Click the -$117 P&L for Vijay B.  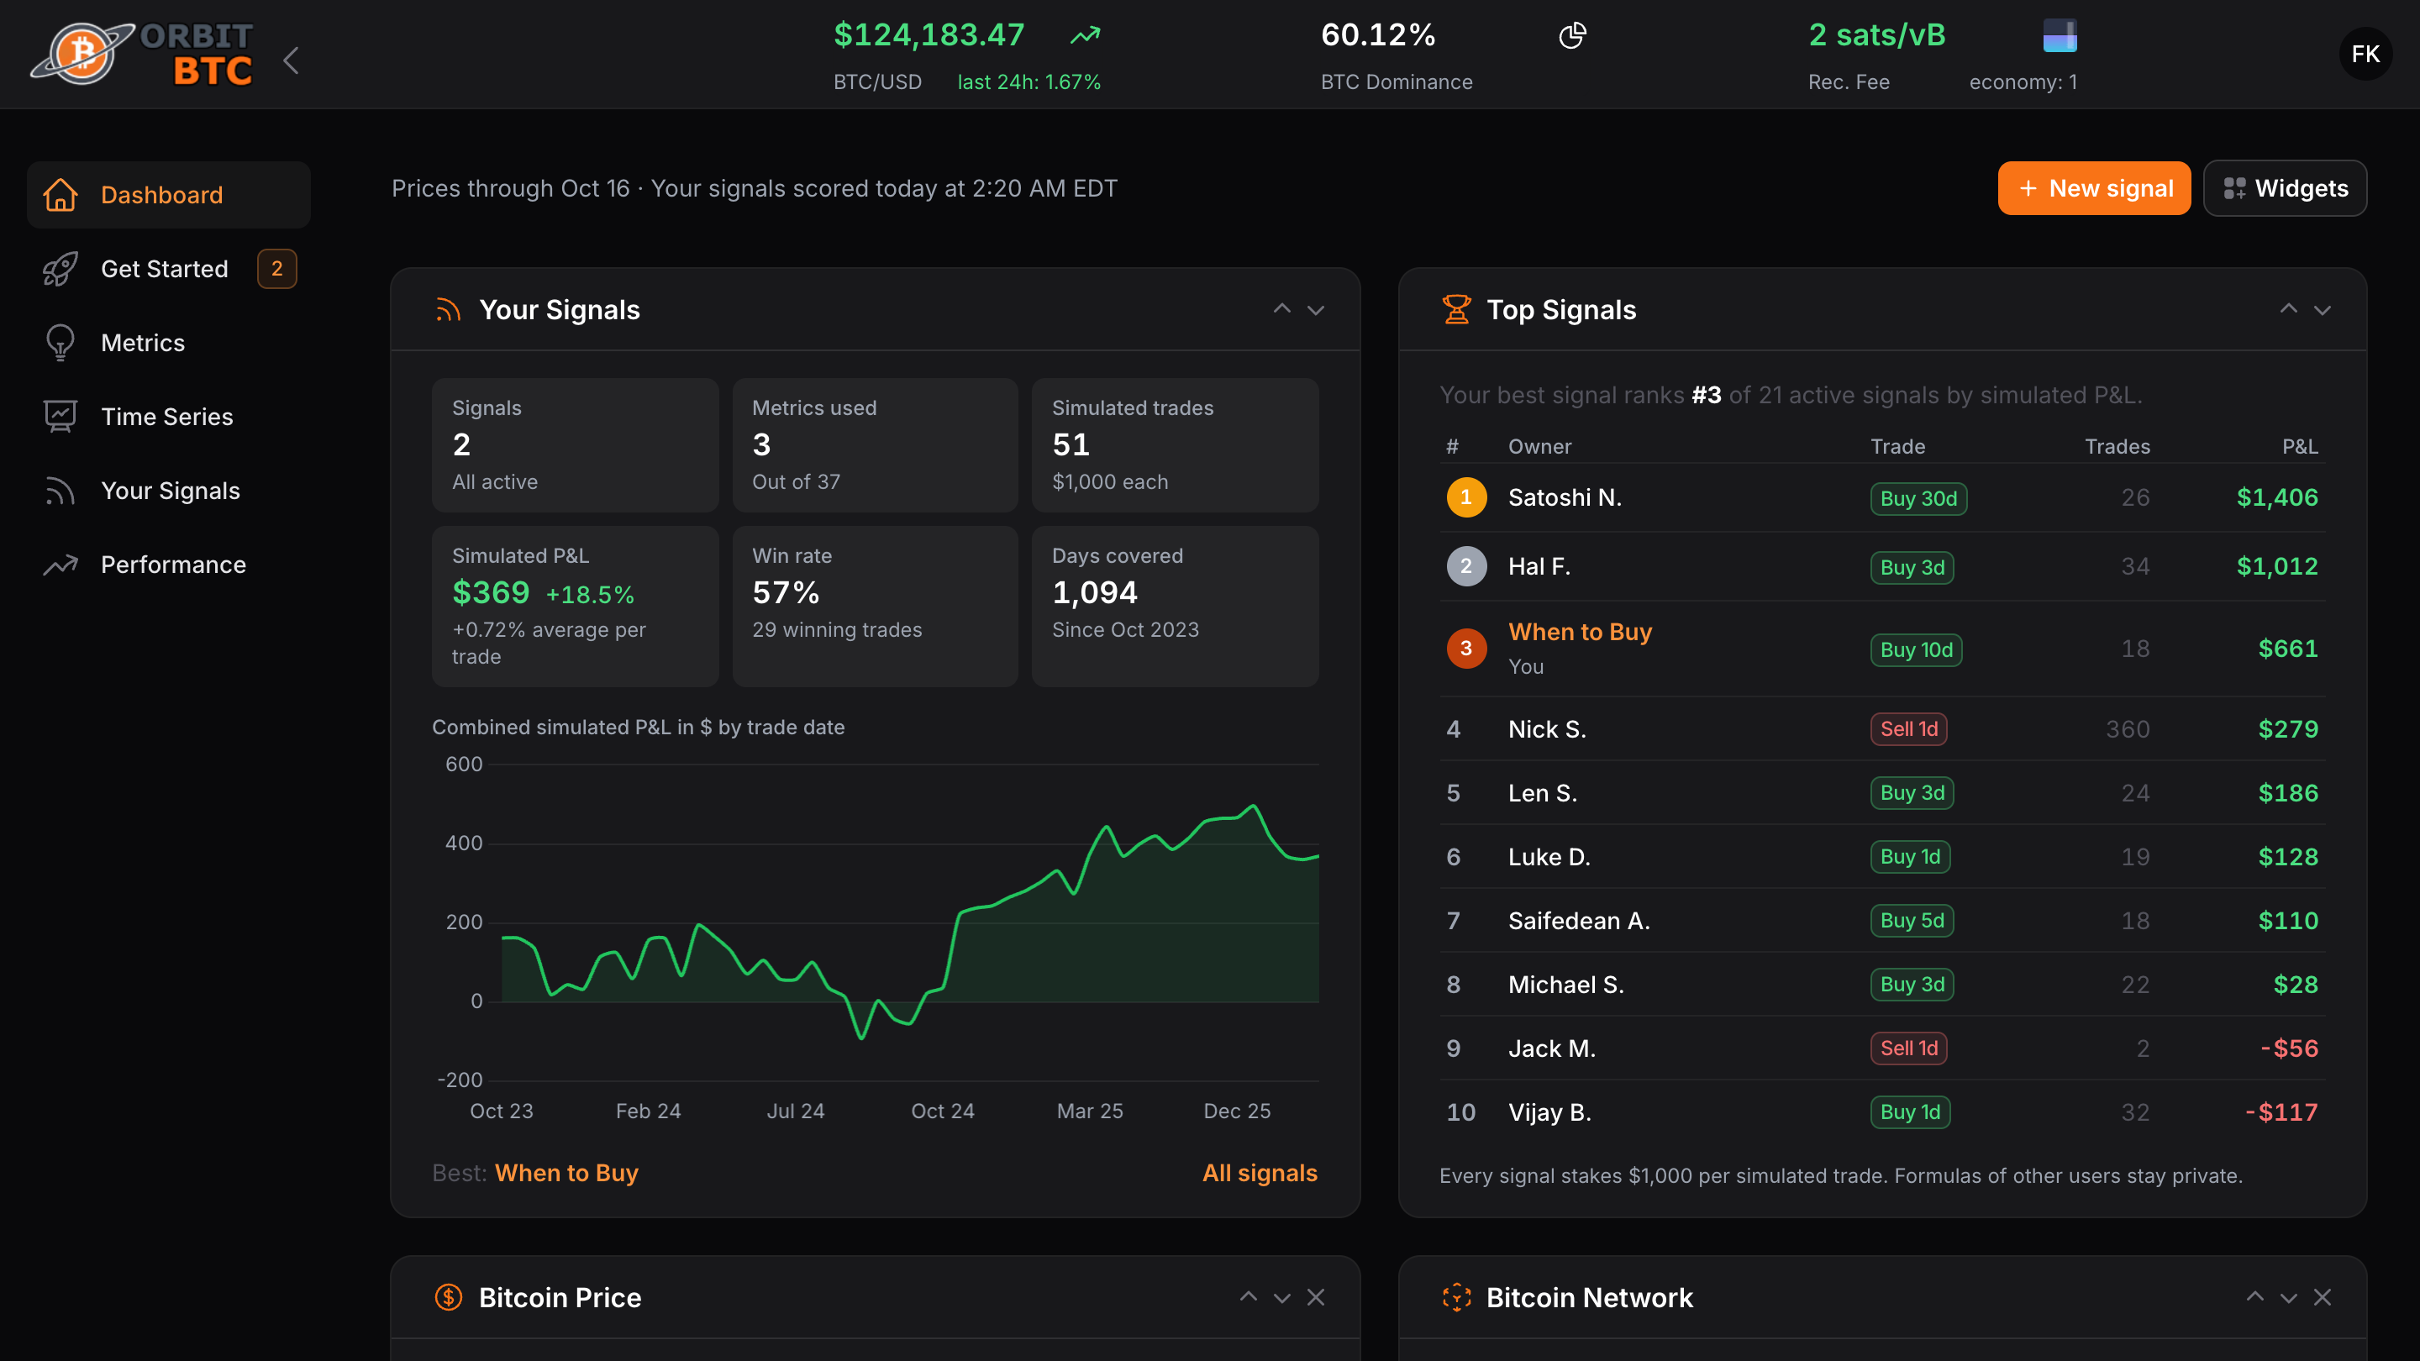tap(2281, 1112)
